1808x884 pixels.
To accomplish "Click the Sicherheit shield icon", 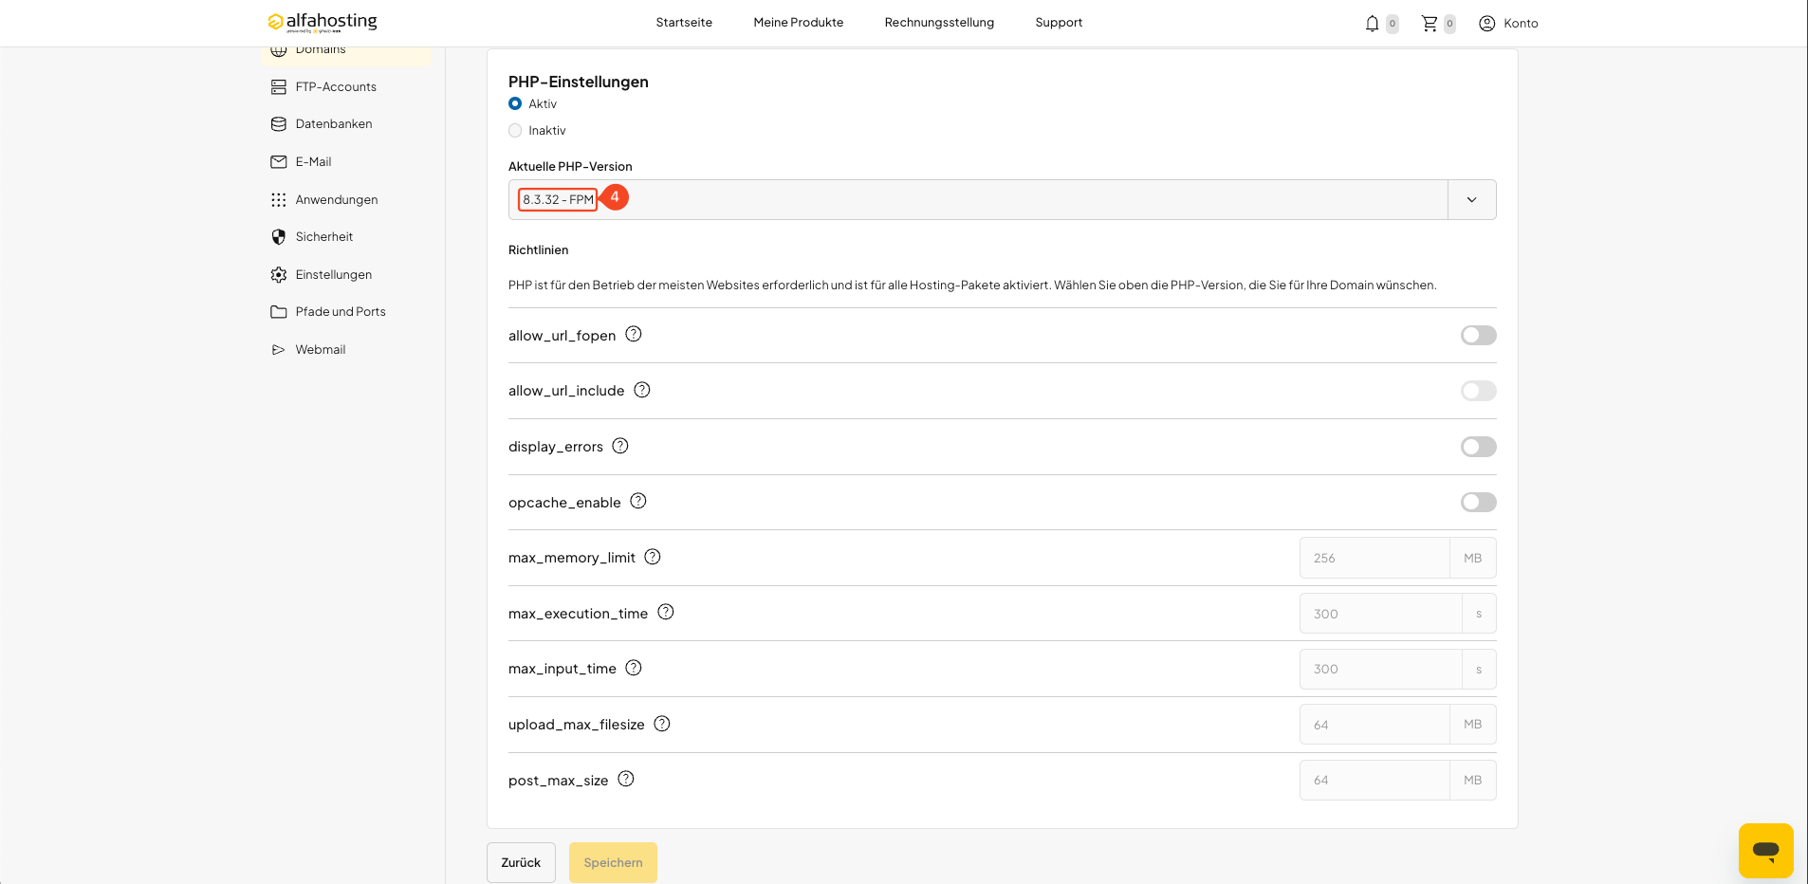I will click(278, 236).
